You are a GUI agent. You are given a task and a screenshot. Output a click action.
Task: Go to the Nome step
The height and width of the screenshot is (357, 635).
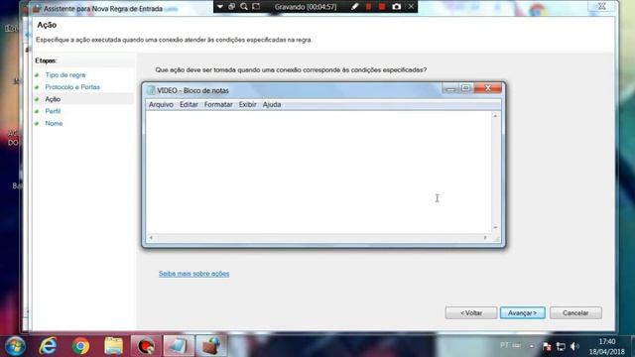coord(54,123)
